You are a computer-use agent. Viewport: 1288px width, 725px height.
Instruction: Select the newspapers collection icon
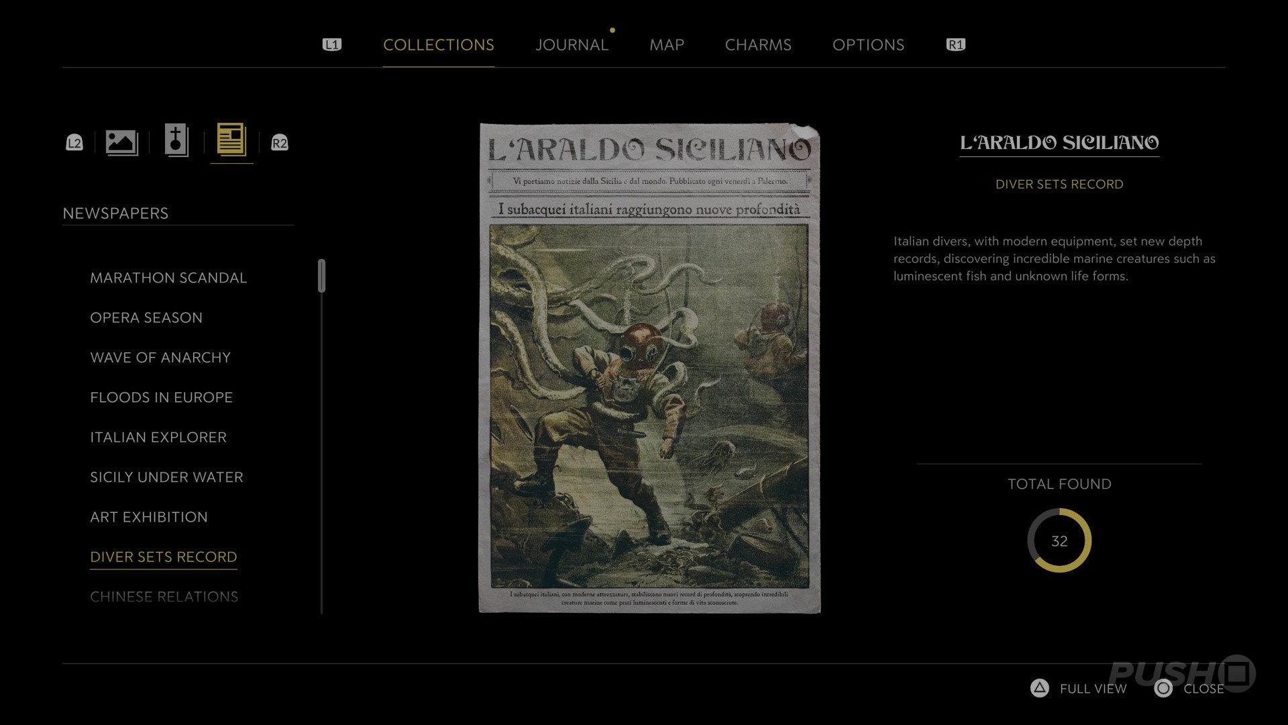tap(231, 141)
